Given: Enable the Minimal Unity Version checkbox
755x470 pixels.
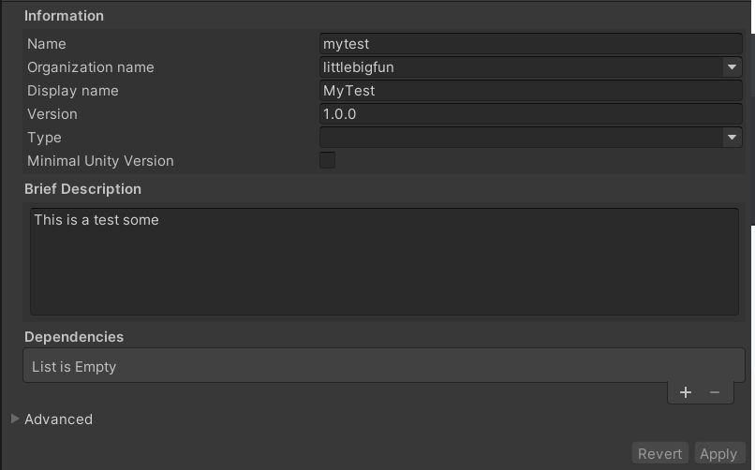Looking at the screenshot, I should tap(328, 160).
